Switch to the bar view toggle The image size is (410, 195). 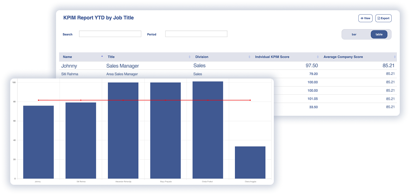[x=354, y=34]
